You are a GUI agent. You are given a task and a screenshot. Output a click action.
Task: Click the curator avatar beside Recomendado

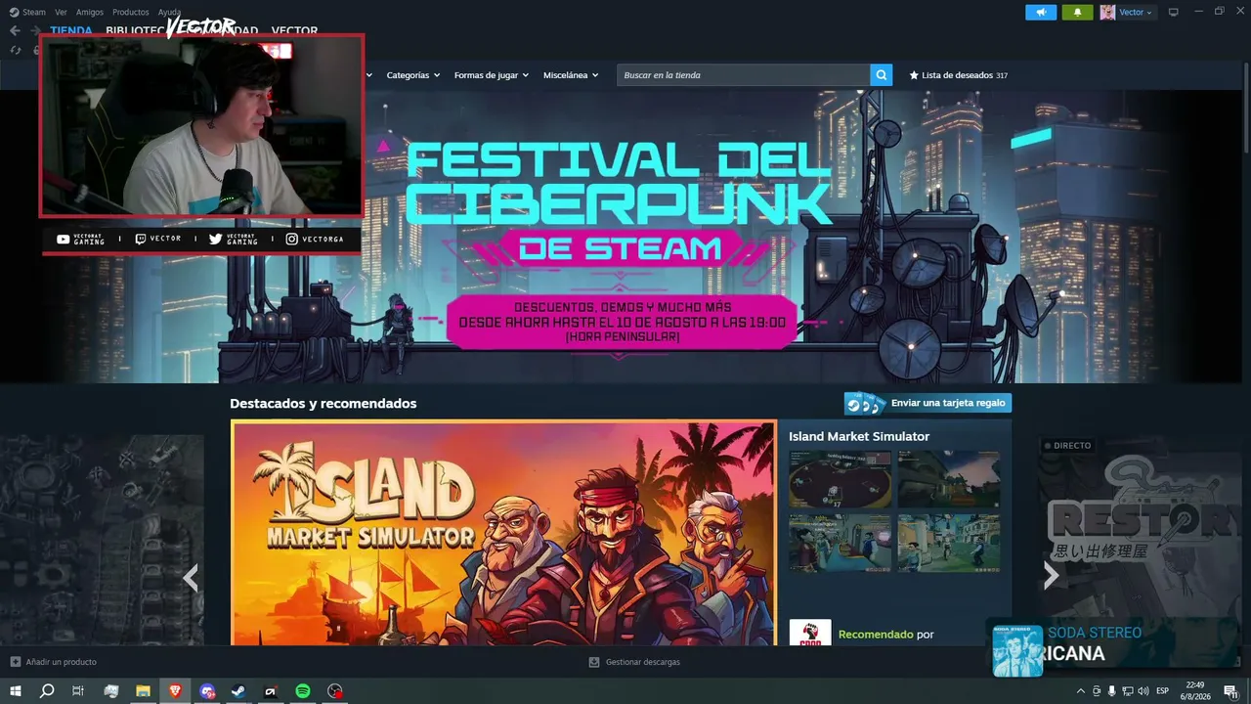[810, 633]
